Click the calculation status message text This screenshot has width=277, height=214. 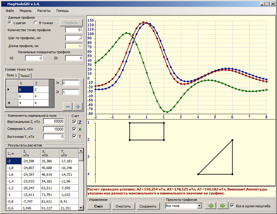click(177, 191)
